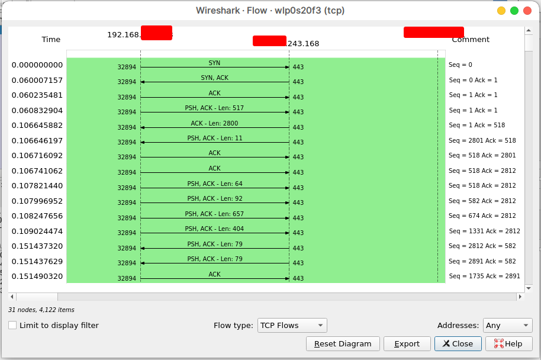
Task: Click the dialog title Wireshark Flow wlp0s20f3
Action: tap(270, 11)
